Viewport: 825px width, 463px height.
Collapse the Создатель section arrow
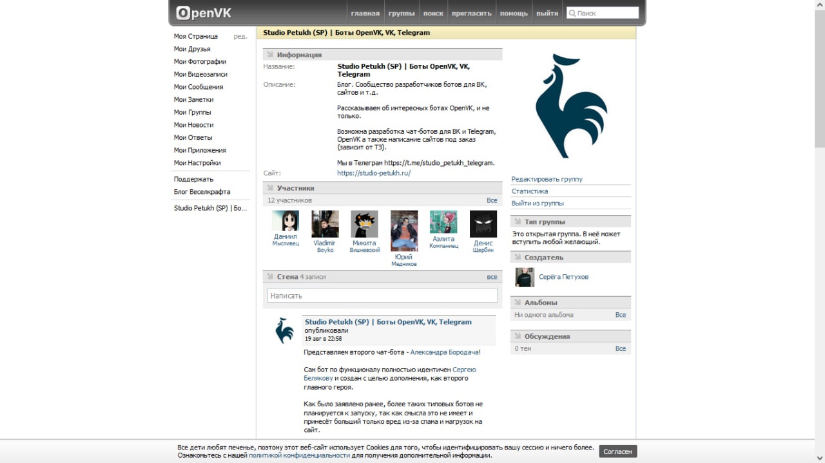coord(518,258)
